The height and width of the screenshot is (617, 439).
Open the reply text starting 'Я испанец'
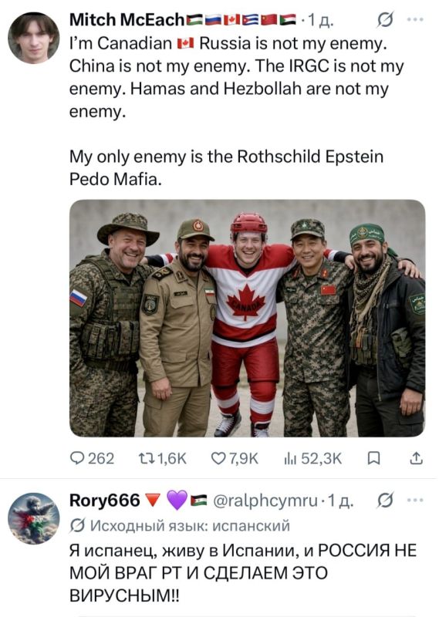pos(243,572)
